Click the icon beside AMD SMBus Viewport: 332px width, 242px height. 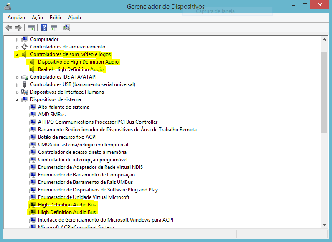pyautogui.click(x=33, y=115)
